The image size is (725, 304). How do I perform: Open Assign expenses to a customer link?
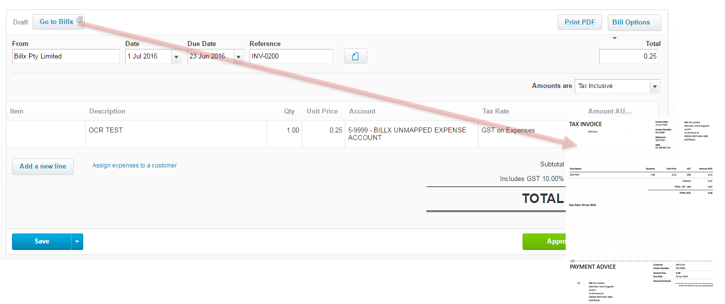click(134, 165)
